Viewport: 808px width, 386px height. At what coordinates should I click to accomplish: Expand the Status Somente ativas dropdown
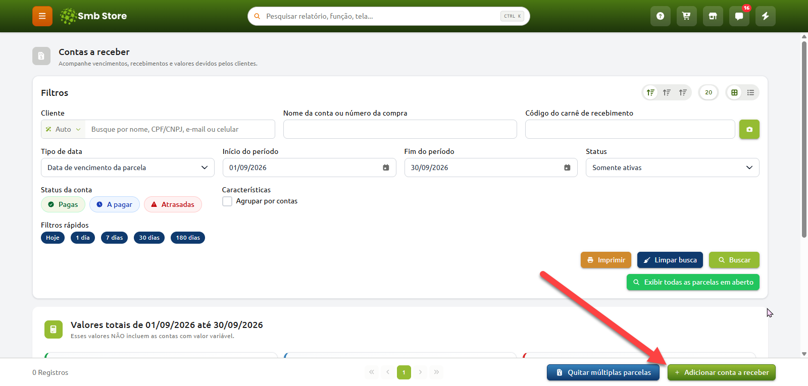pyautogui.click(x=673, y=168)
